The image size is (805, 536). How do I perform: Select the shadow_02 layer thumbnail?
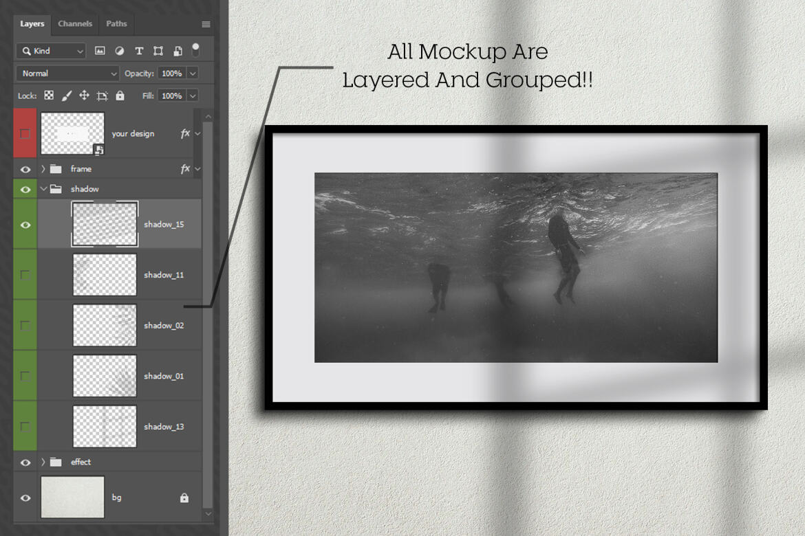[105, 324]
